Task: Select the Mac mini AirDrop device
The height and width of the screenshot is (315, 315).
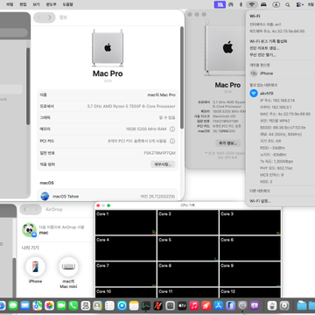Action: pos(68,273)
